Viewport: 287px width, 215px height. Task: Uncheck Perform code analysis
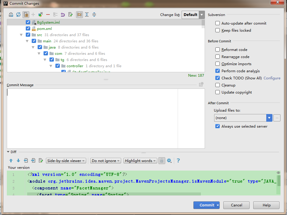point(217,71)
